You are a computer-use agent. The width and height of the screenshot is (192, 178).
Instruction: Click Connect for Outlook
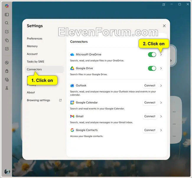click(150, 85)
